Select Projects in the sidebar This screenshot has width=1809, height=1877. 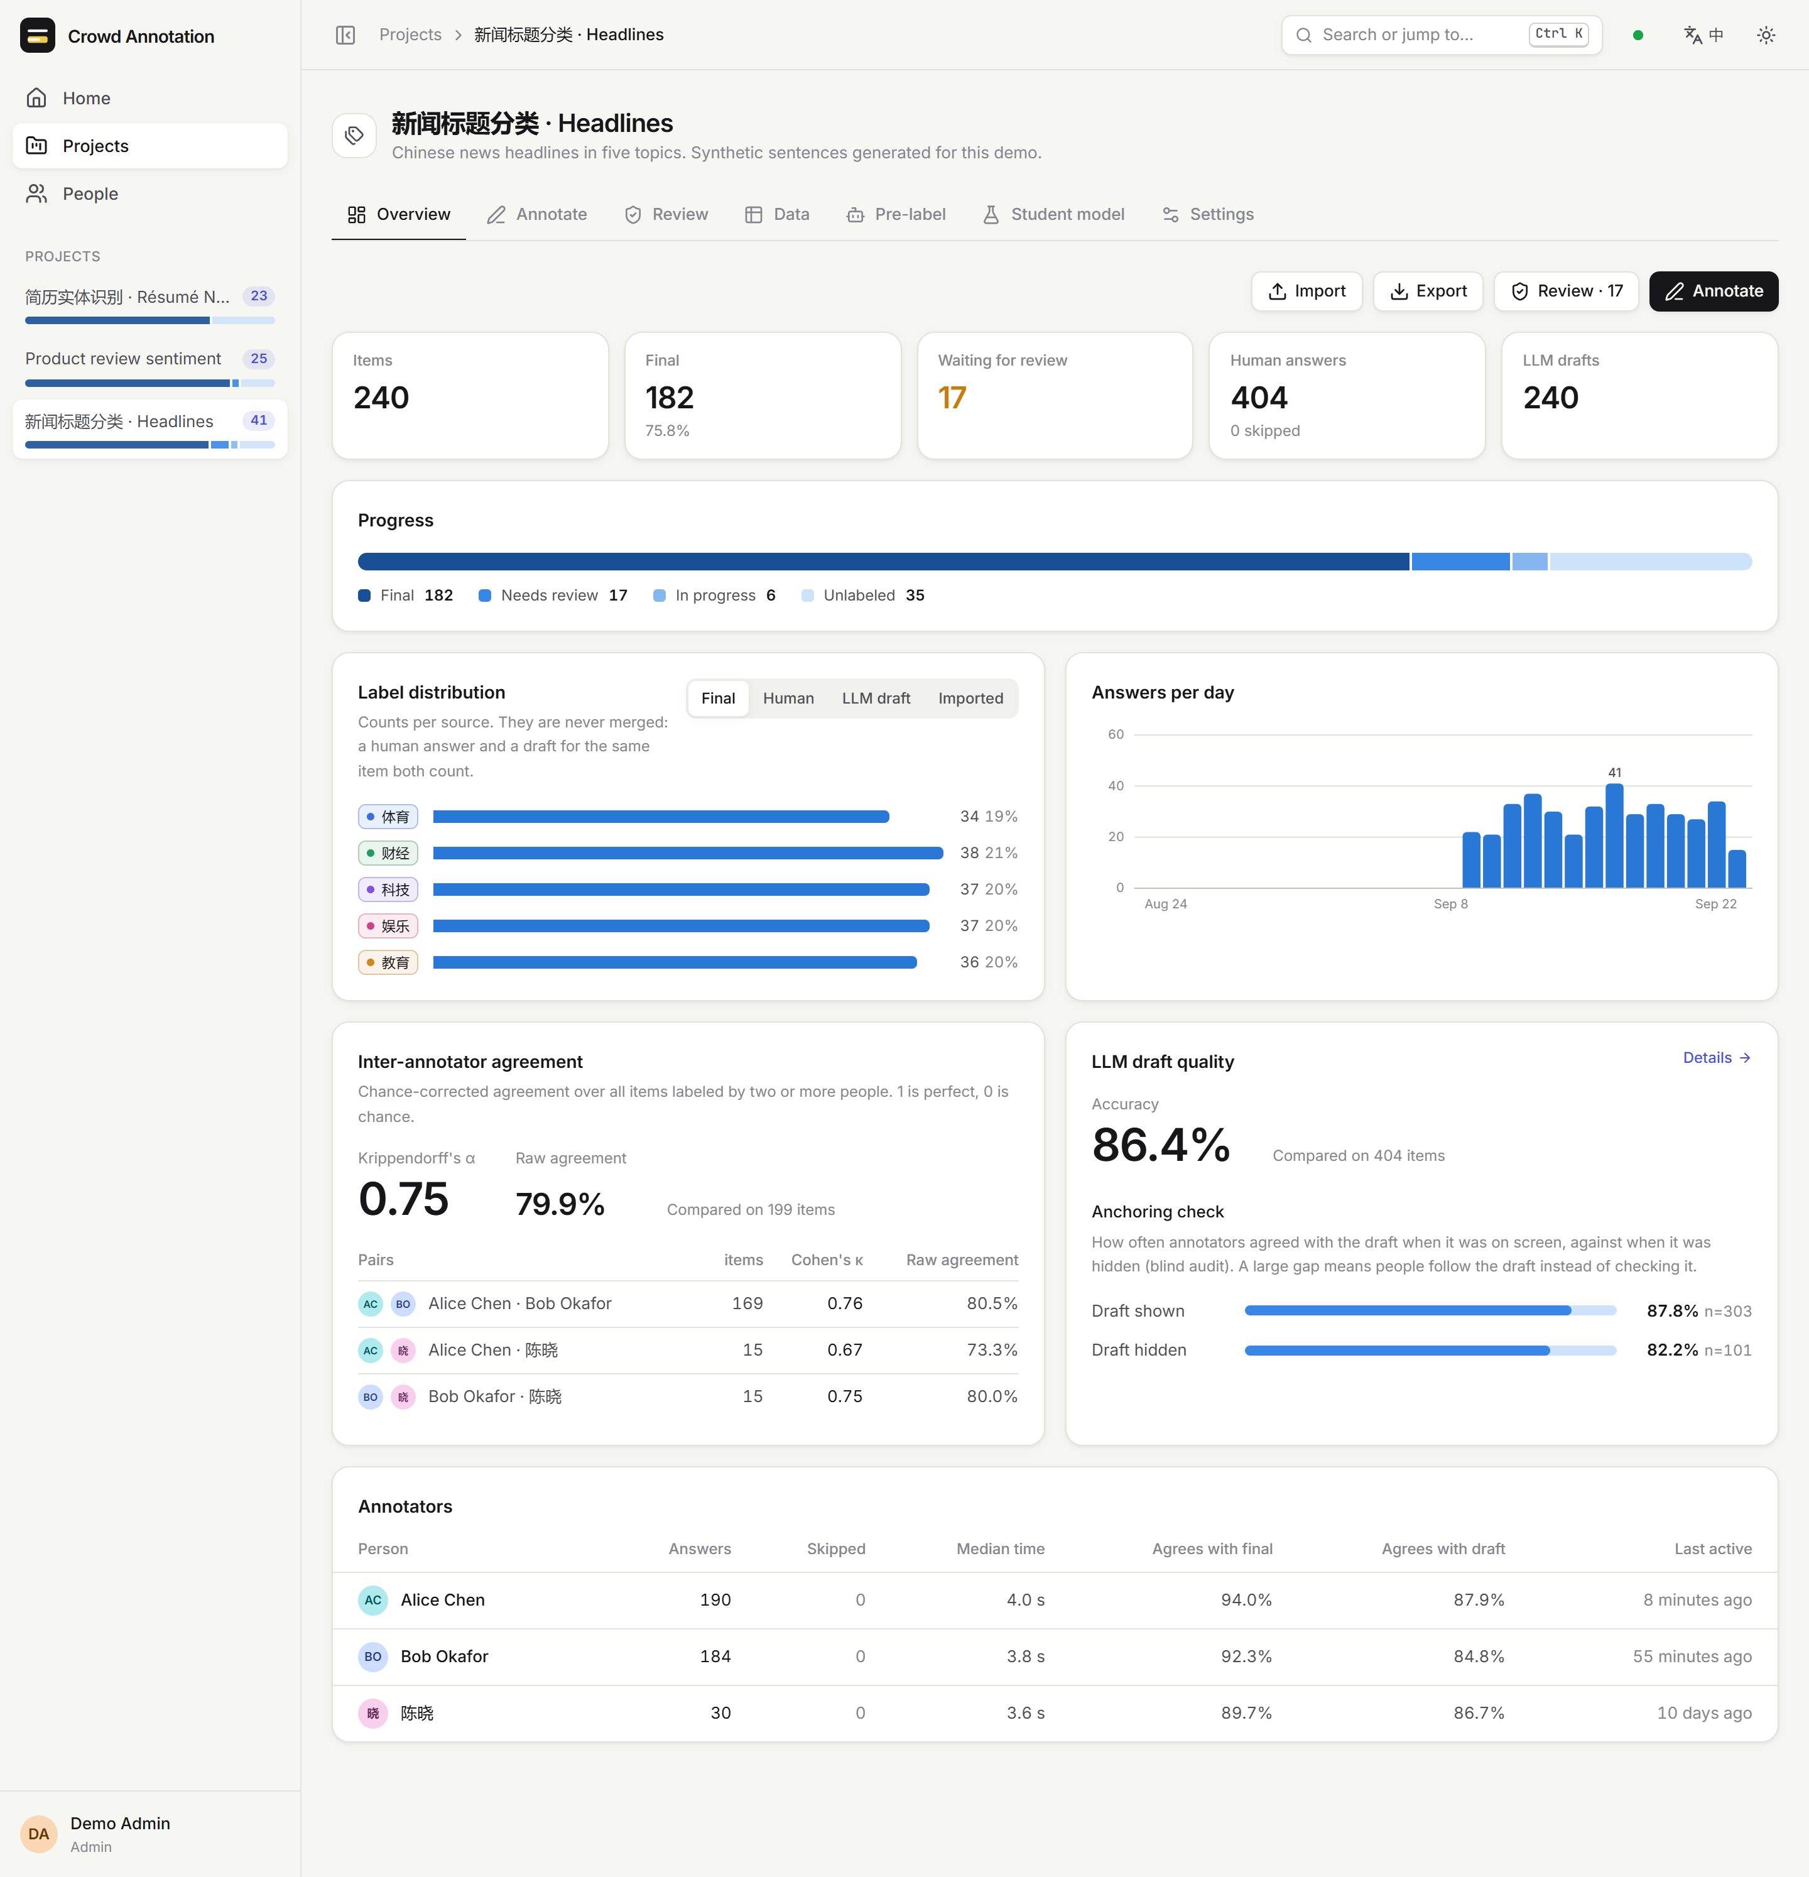150,146
